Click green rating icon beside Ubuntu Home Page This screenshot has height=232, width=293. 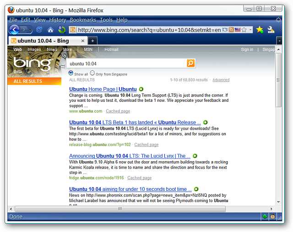pos(141,89)
